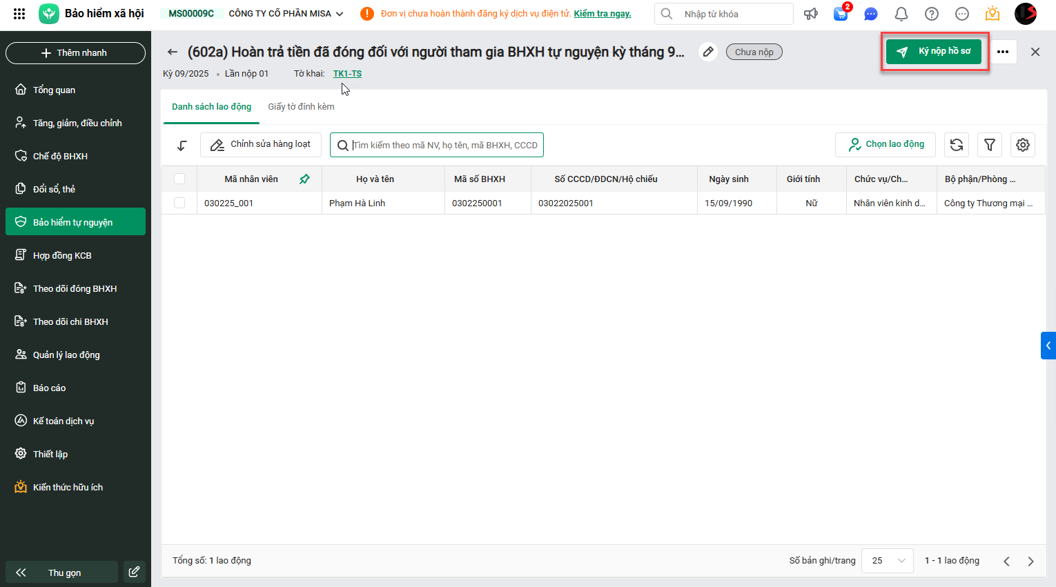Click the orange warning alert icon
The height and width of the screenshot is (587, 1056).
coord(367,14)
